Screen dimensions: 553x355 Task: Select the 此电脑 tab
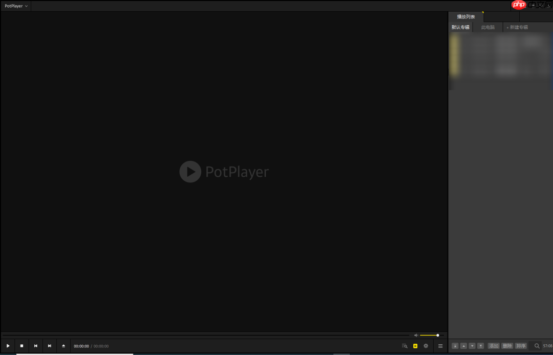[488, 27]
